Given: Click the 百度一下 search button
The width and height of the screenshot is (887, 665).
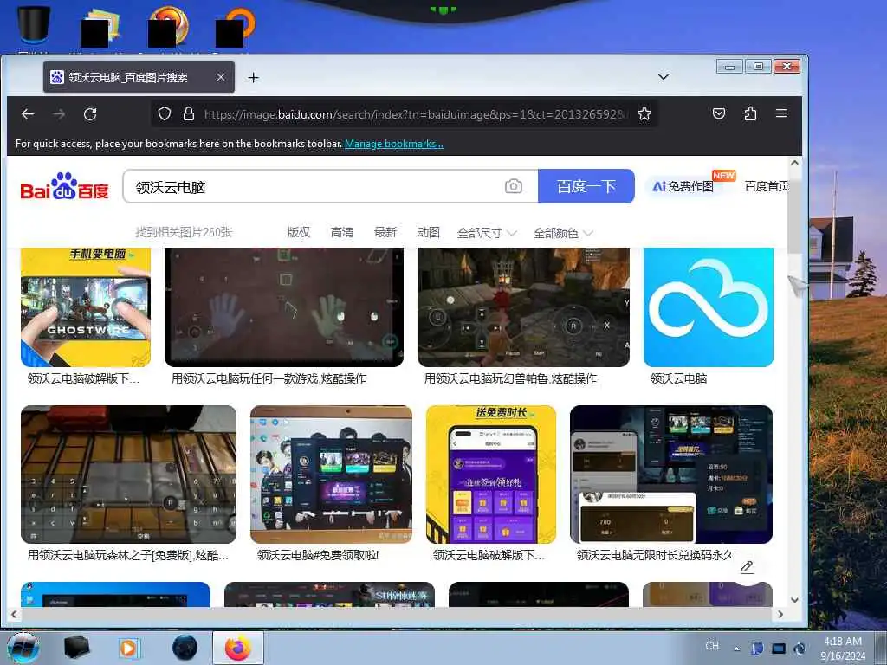Looking at the screenshot, I should [586, 186].
